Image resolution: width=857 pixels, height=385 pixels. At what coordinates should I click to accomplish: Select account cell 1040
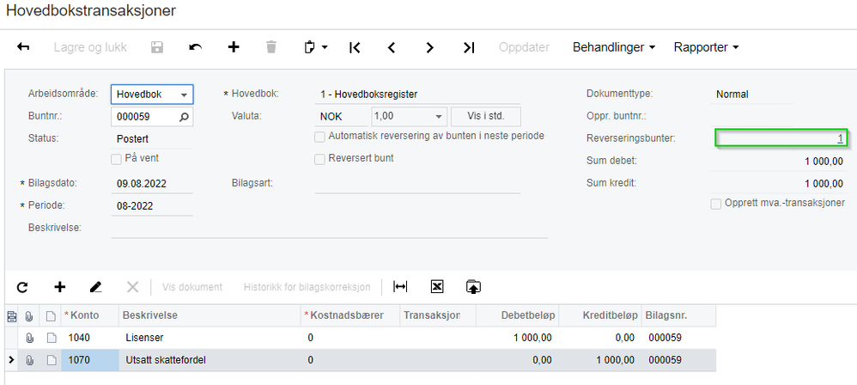[x=90, y=338]
